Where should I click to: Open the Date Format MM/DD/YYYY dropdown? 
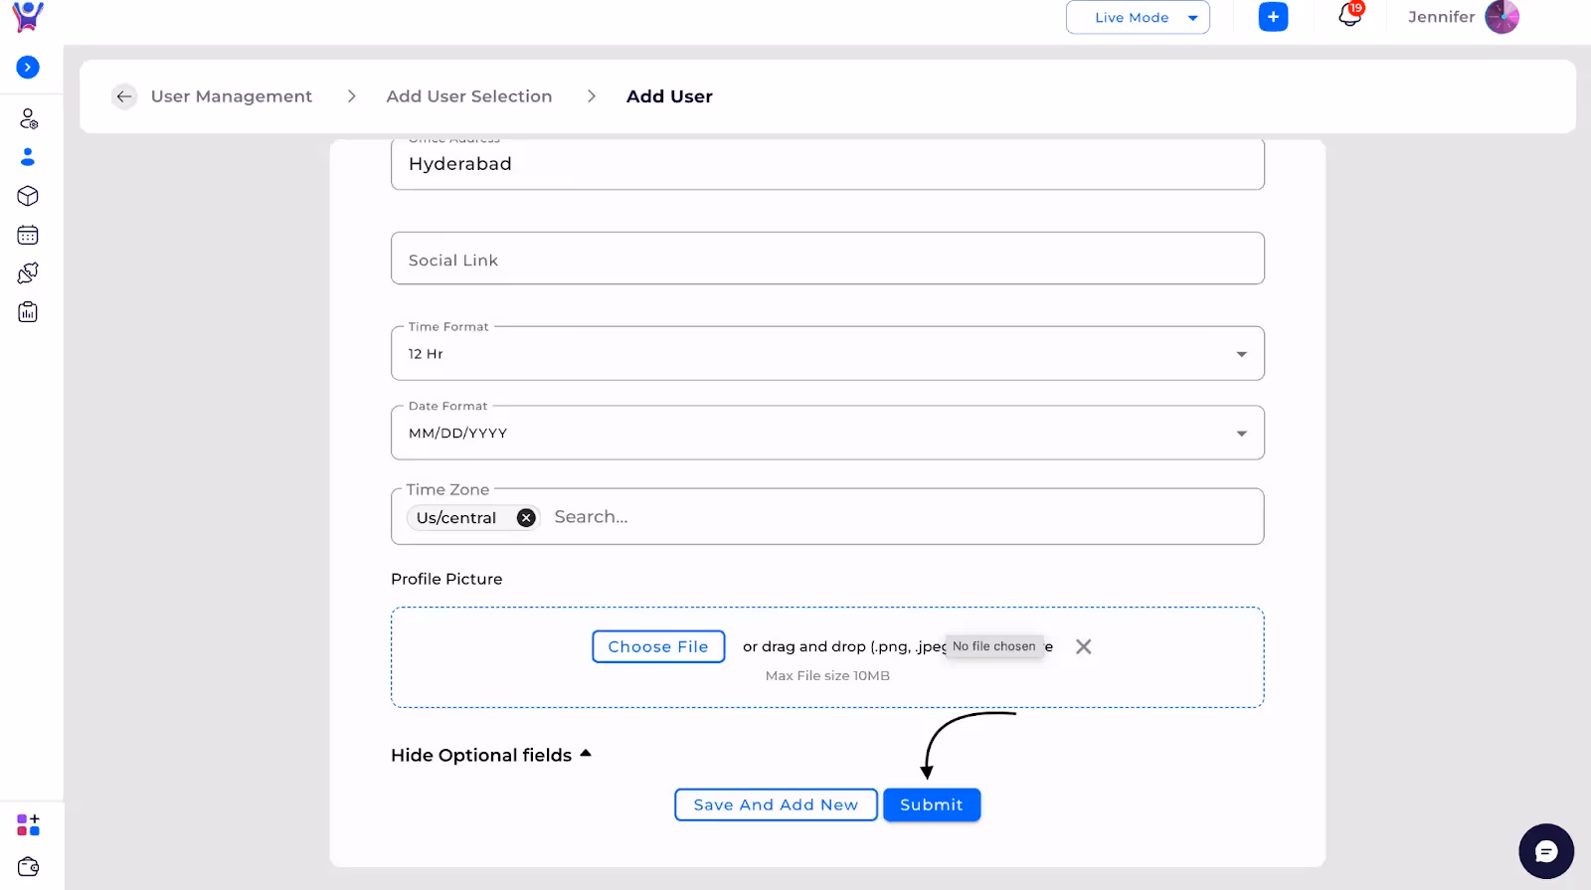tap(827, 434)
